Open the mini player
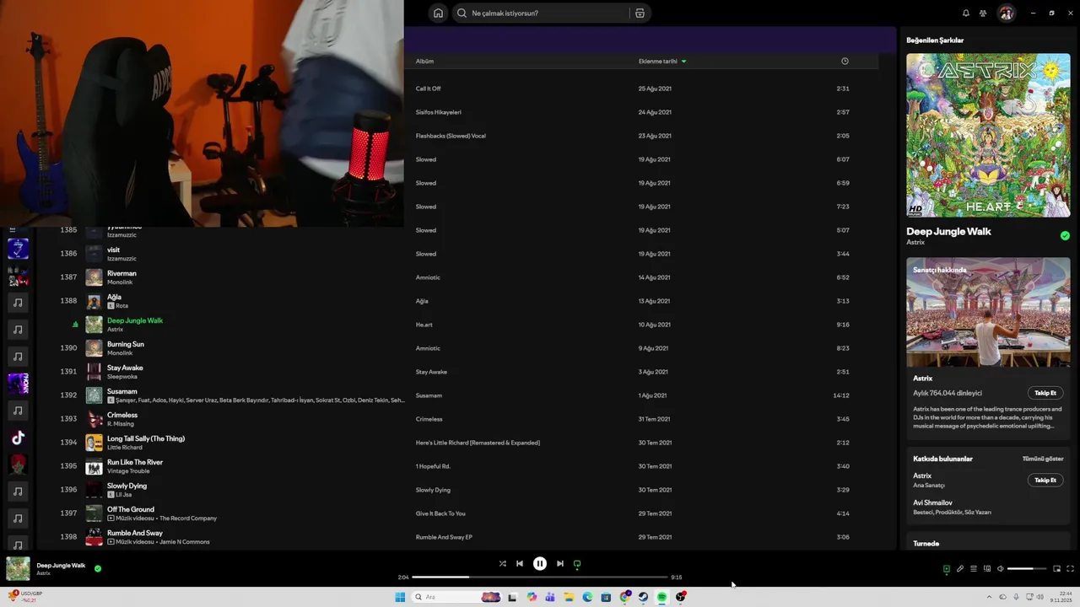The width and height of the screenshot is (1080, 607). pyautogui.click(x=1056, y=568)
